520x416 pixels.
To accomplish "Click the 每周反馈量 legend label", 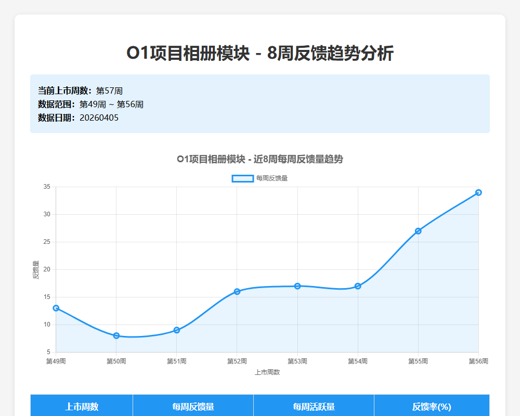I will tap(272, 178).
